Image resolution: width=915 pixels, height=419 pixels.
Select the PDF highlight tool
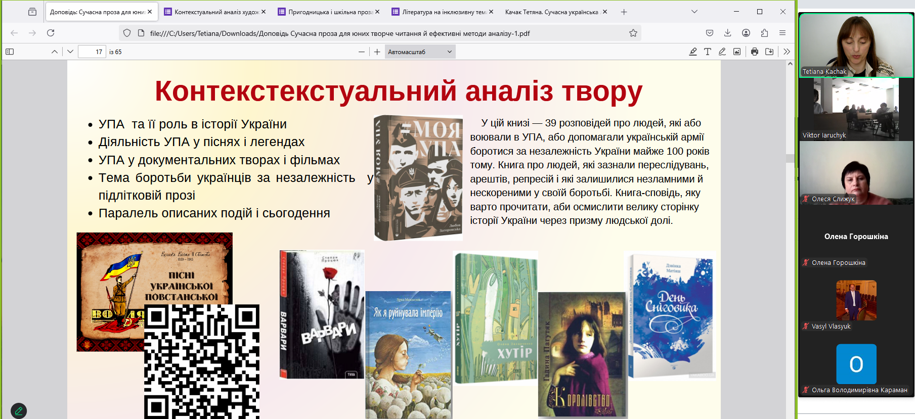pyautogui.click(x=693, y=52)
